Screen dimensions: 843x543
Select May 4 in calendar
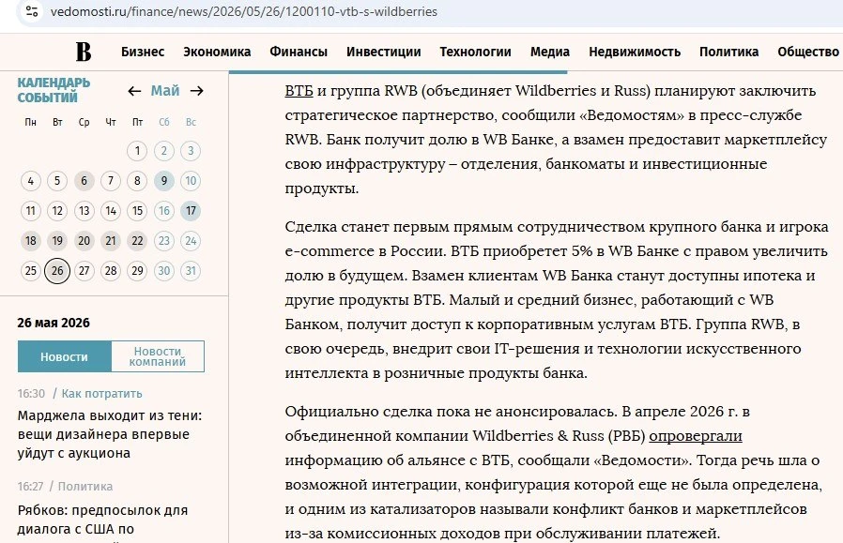pyautogui.click(x=31, y=181)
